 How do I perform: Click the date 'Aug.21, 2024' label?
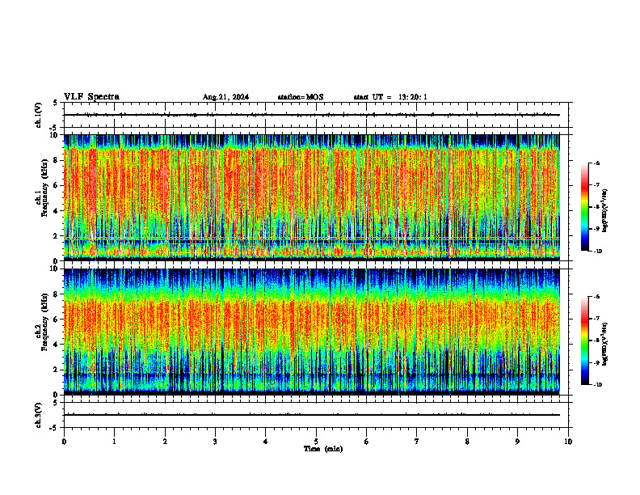coord(225,97)
